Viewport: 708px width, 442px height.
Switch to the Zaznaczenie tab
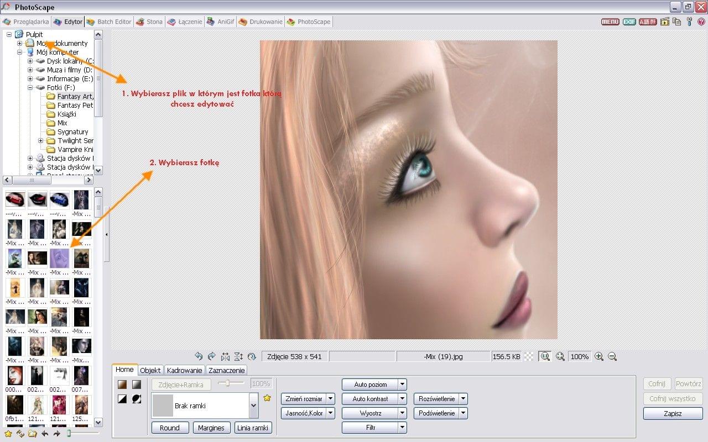[226, 370]
